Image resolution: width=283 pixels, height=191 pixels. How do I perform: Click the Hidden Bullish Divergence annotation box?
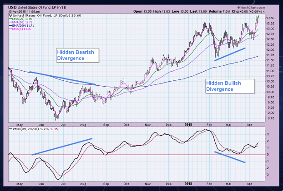coord(230,86)
